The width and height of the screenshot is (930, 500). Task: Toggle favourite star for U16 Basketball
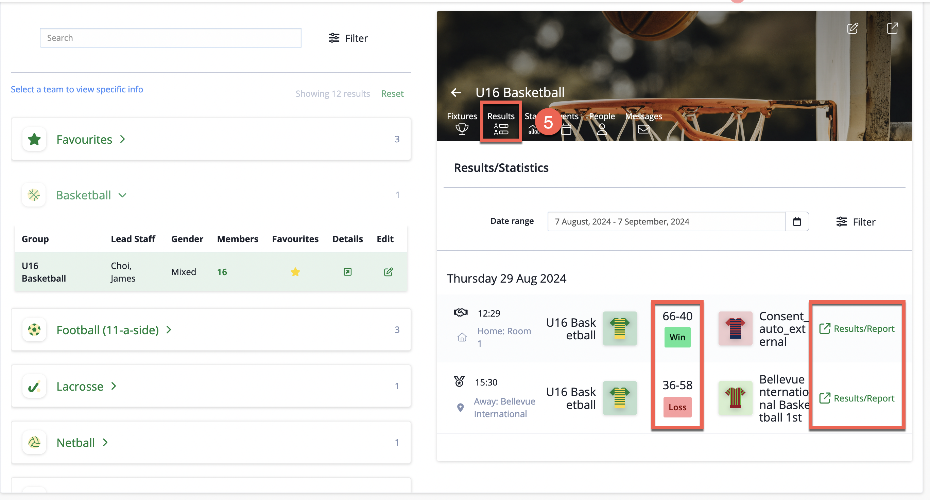tap(295, 272)
